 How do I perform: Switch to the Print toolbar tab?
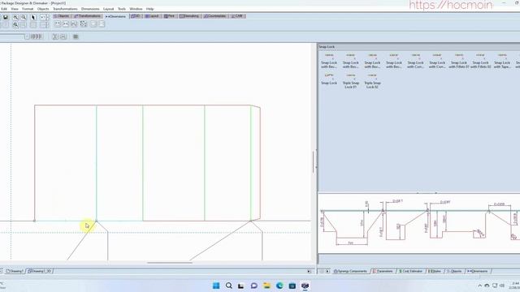(169, 16)
